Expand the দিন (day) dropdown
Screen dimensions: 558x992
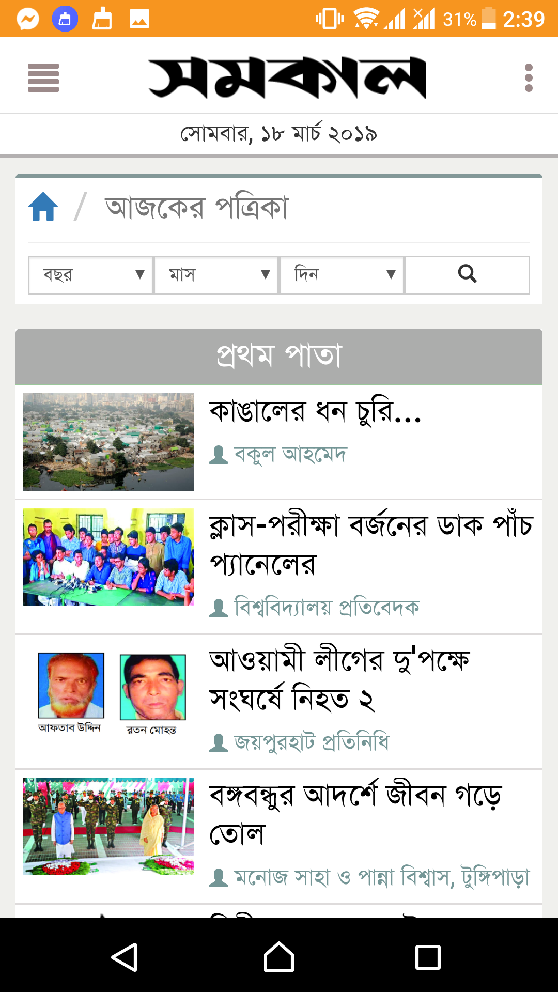[x=342, y=275]
